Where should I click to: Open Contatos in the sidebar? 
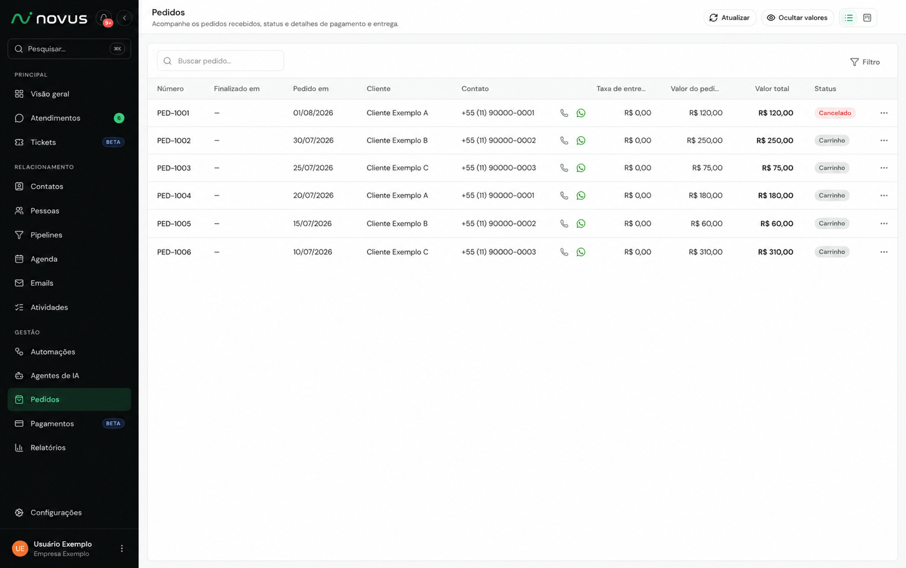click(69, 186)
